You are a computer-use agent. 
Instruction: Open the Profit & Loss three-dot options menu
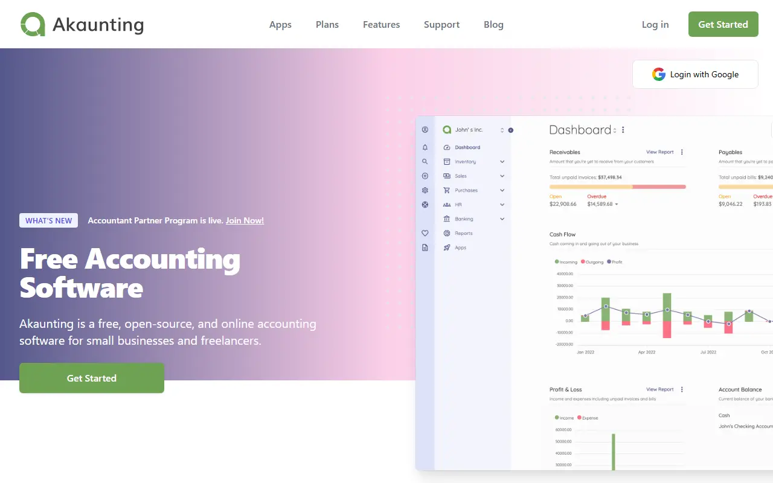[682, 389]
